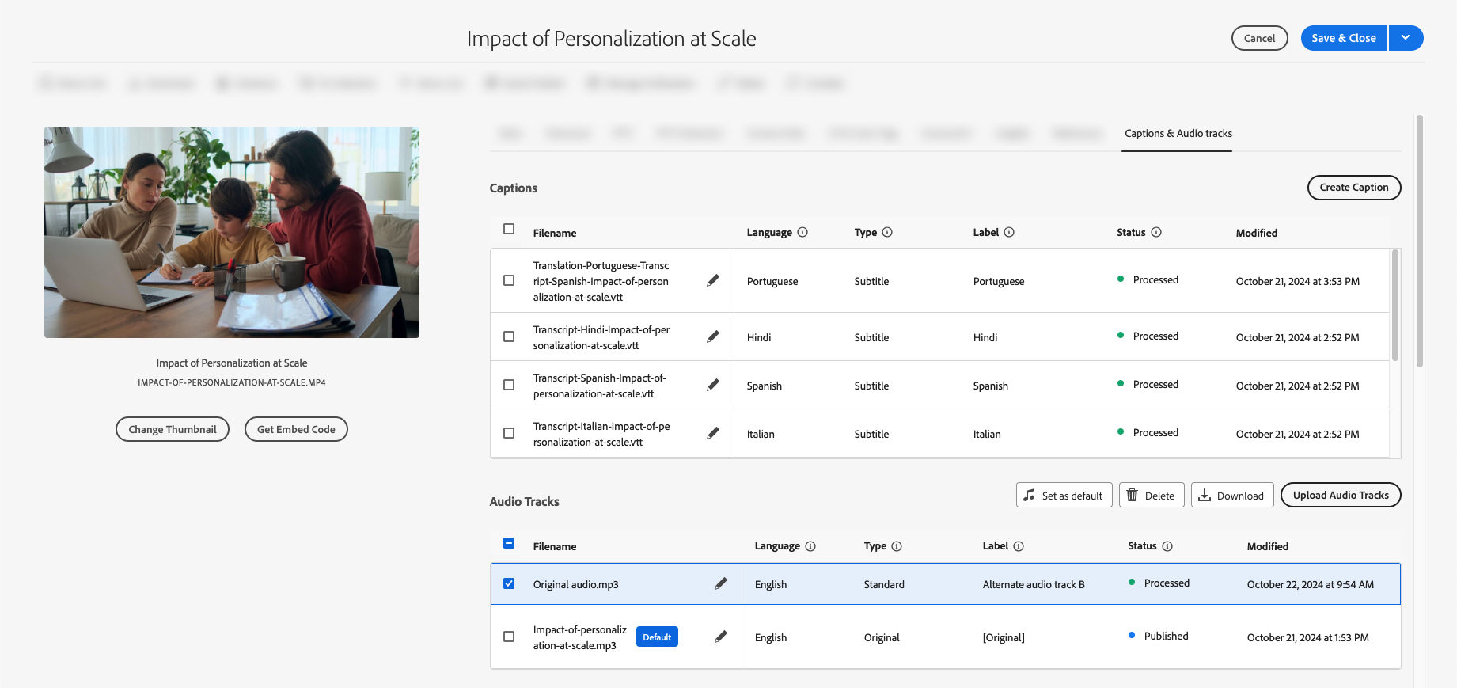1457x688 pixels.
Task: Edit Original audio.mp3 filename pencil icon
Action: pyautogui.click(x=721, y=584)
